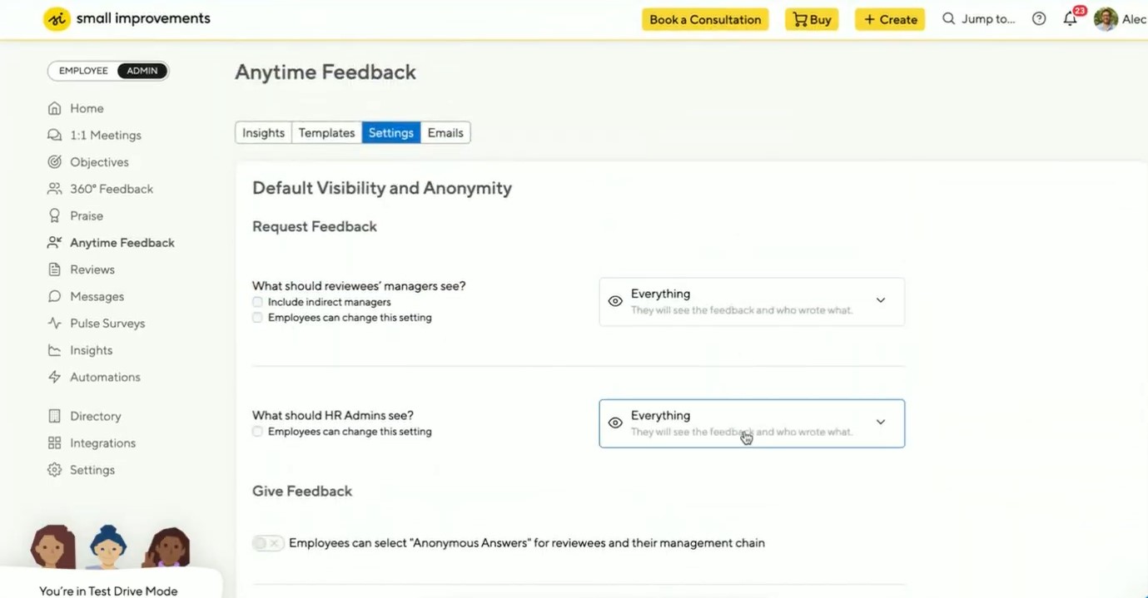Toggle Anonymous Answers for reviewees
The height and width of the screenshot is (598, 1148).
click(x=267, y=542)
